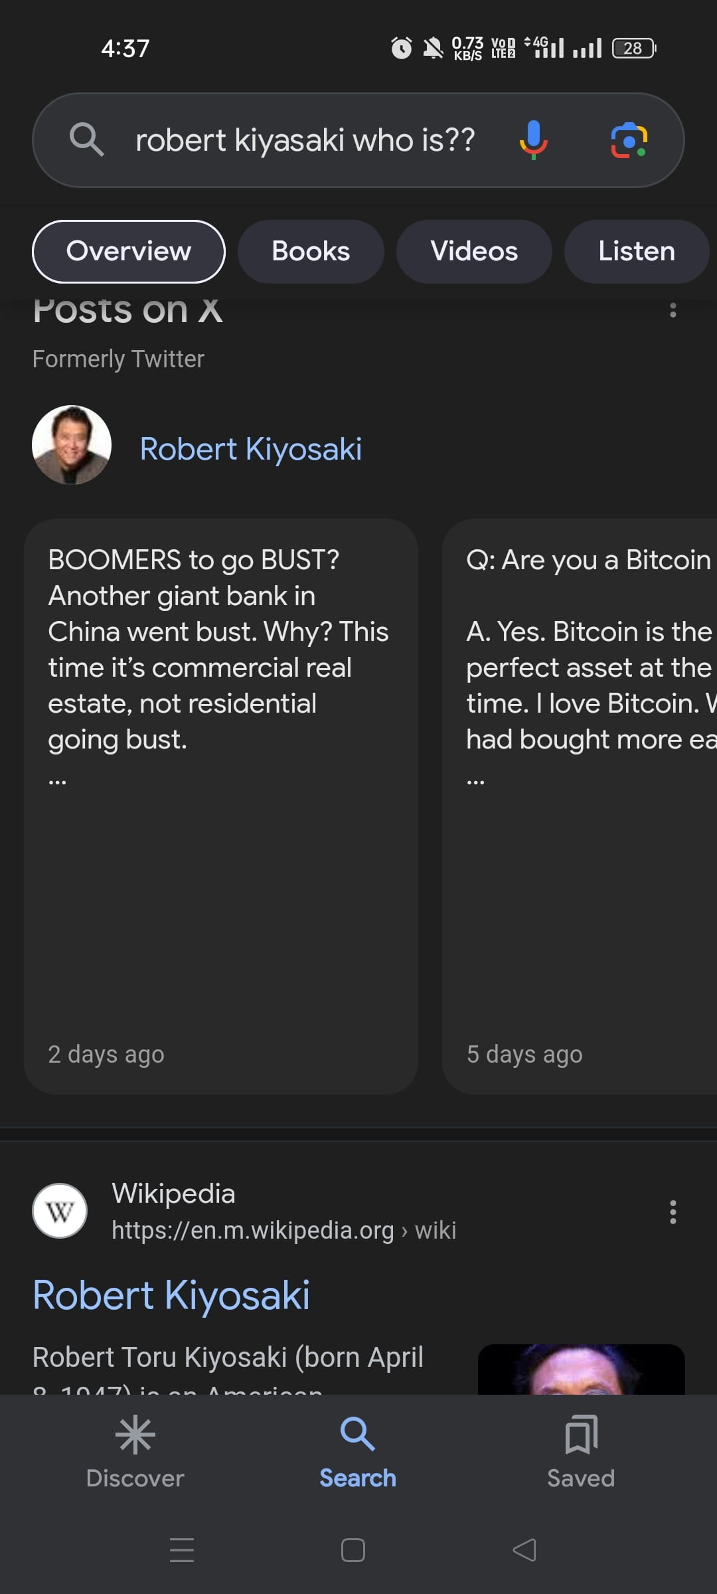Open options menu for Posts on X
Image resolution: width=717 pixels, height=1594 pixels.
click(x=674, y=311)
